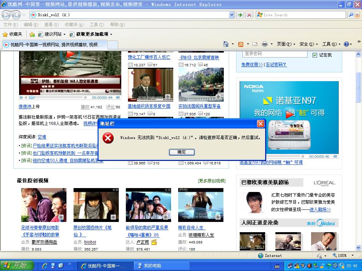Click the volume icon under Nokia ad
362x271 pixels.
(335, 156)
